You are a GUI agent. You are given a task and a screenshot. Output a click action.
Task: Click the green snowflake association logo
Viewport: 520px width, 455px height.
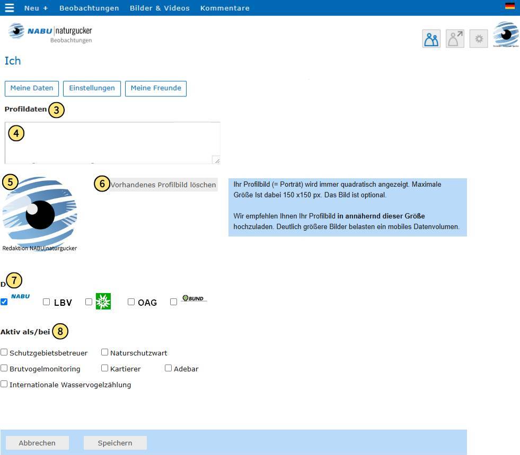tap(103, 302)
